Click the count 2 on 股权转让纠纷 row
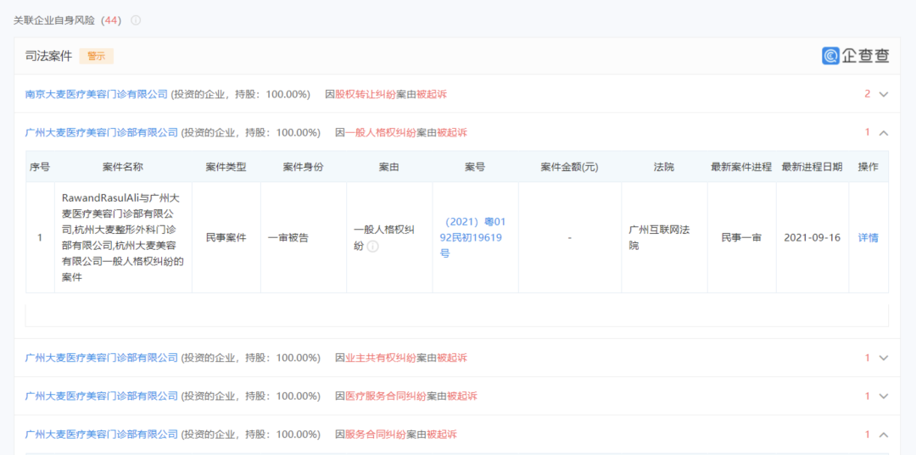916x455 pixels. tap(868, 94)
